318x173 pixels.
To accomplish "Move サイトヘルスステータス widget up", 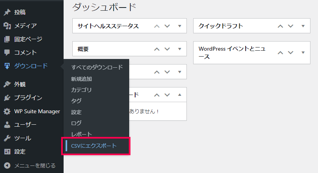I will click(157, 26).
